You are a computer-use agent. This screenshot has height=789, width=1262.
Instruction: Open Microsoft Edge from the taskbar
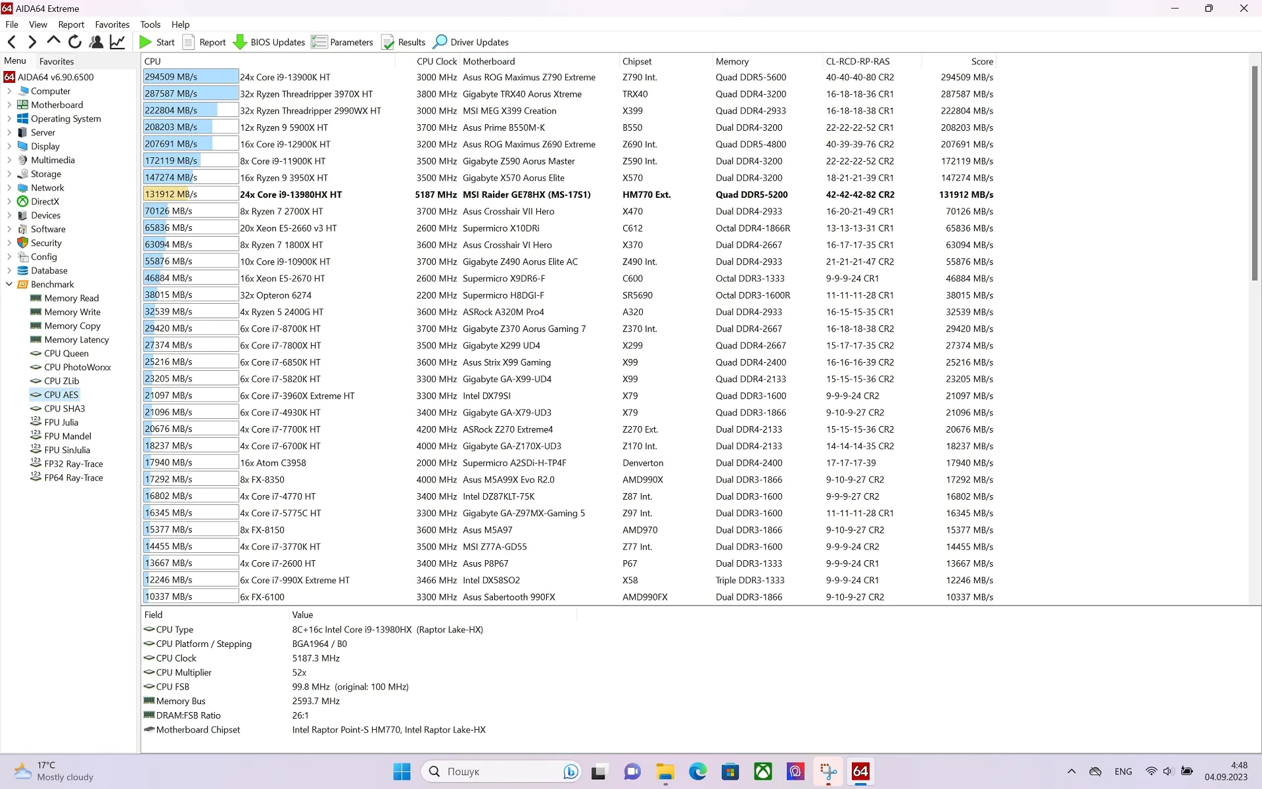click(x=698, y=771)
